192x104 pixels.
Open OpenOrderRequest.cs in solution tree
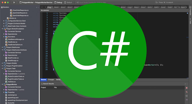(20, 13)
